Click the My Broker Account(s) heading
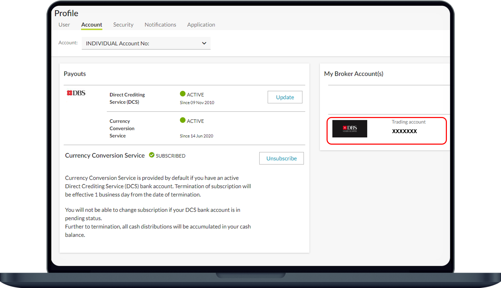 pyautogui.click(x=353, y=74)
